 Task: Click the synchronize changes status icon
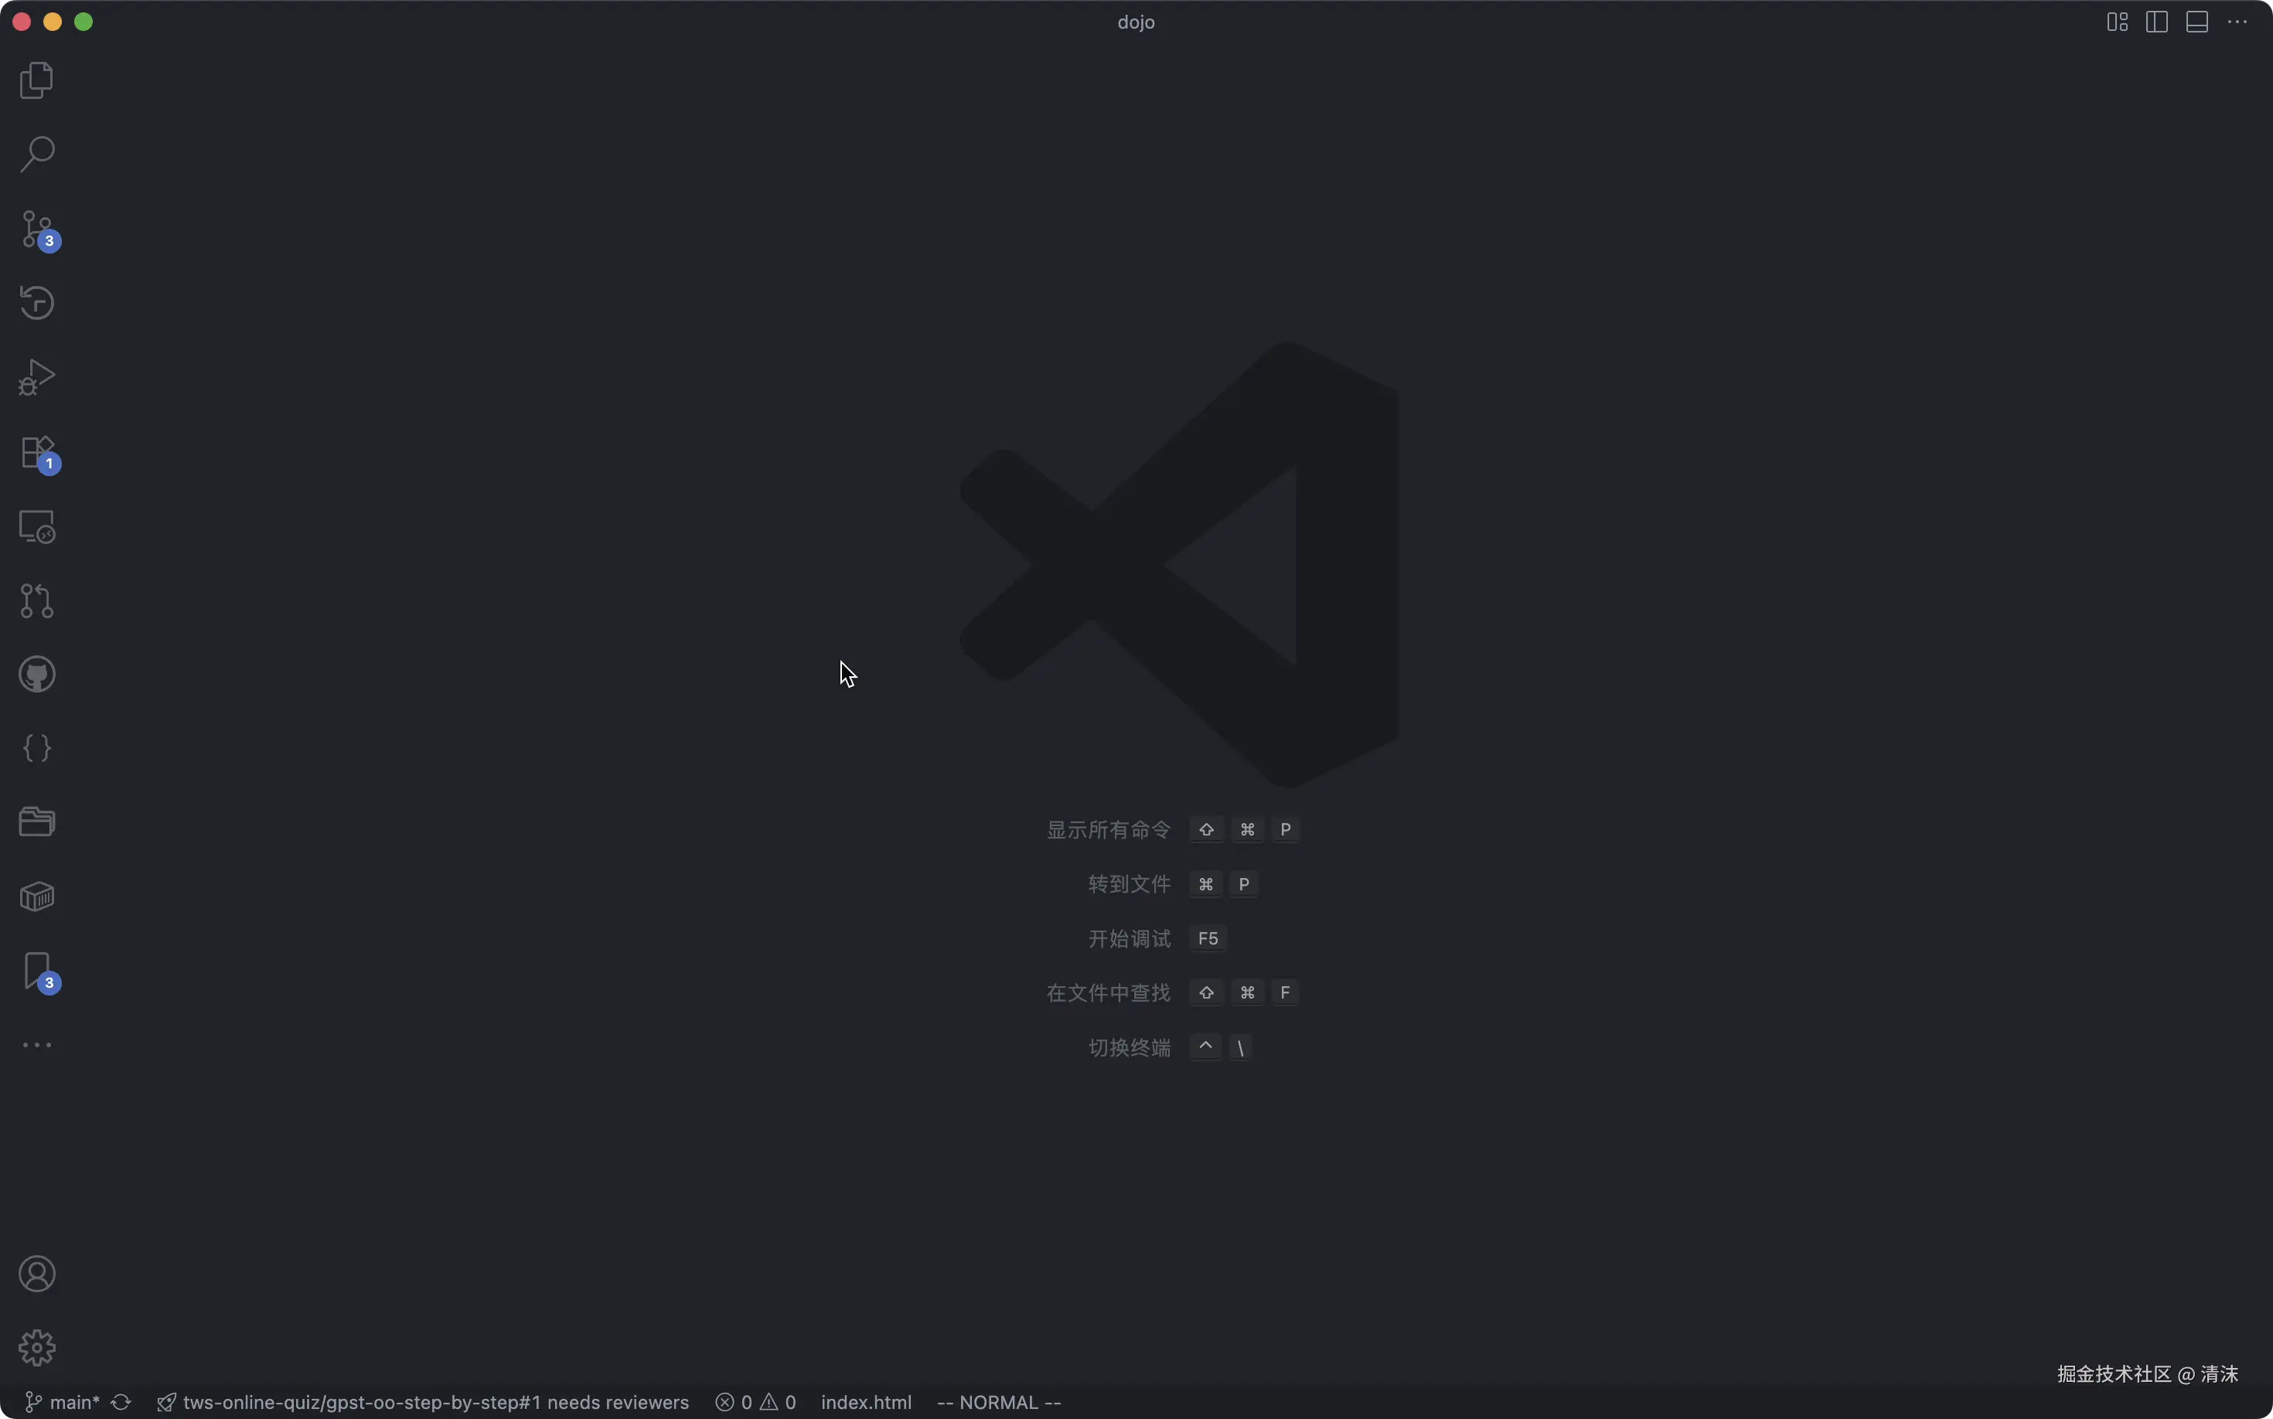coord(121,1402)
